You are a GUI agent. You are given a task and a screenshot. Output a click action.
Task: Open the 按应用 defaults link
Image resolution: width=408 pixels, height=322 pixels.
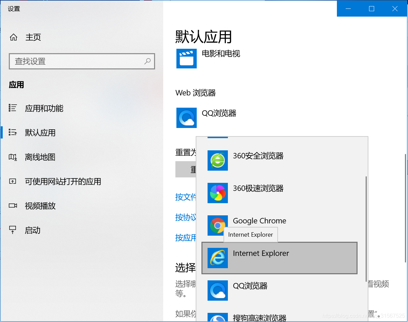(x=186, y=238)
